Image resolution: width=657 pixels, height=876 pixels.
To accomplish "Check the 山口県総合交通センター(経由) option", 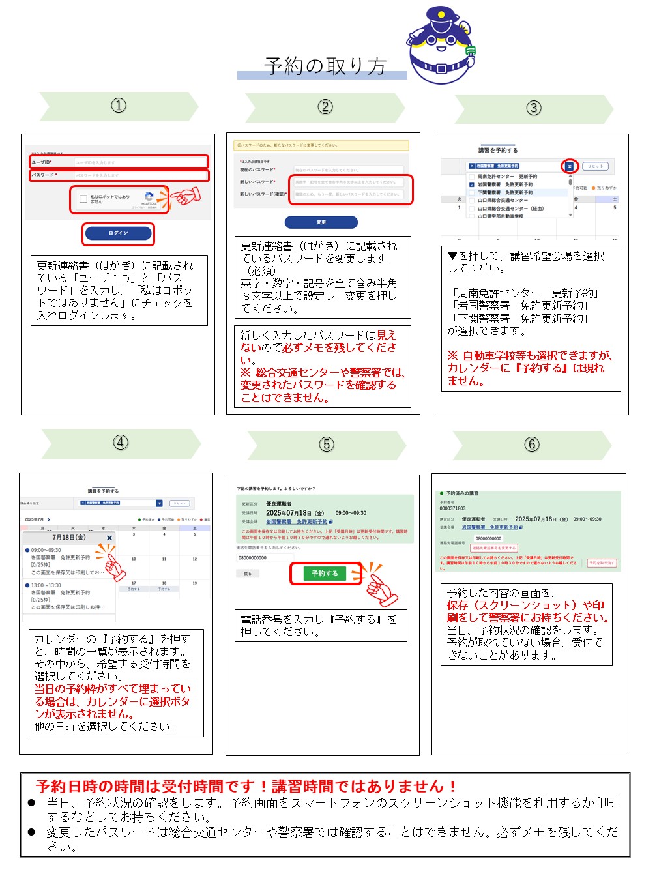I will pyautogui.click(x=472, y=209).
